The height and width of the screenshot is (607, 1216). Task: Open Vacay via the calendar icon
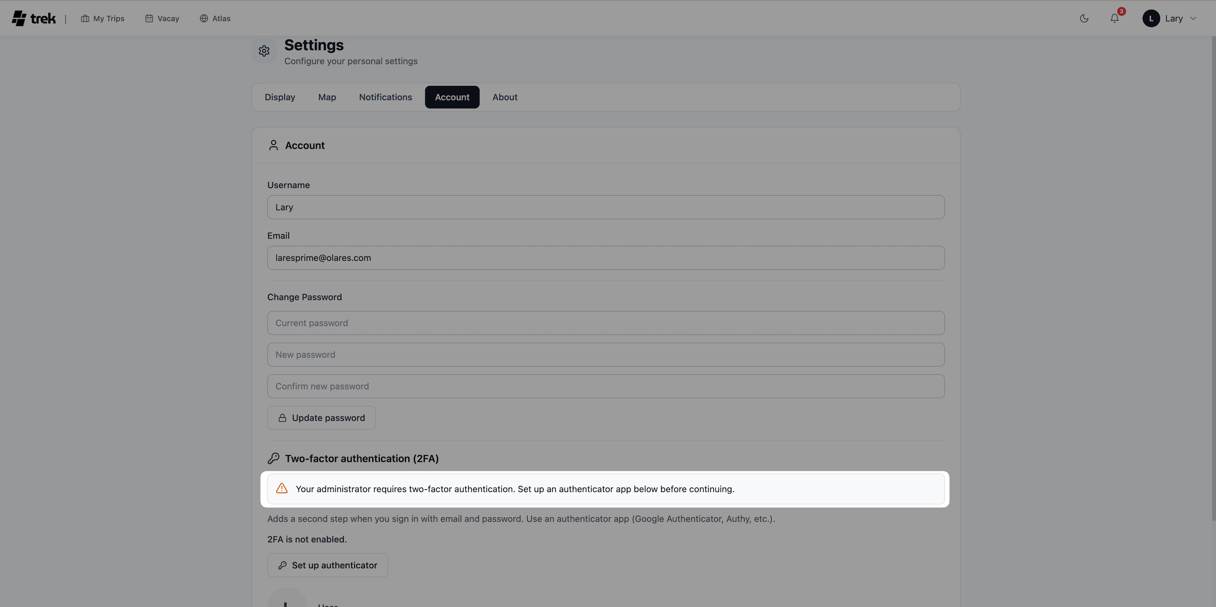pos(149,18)
